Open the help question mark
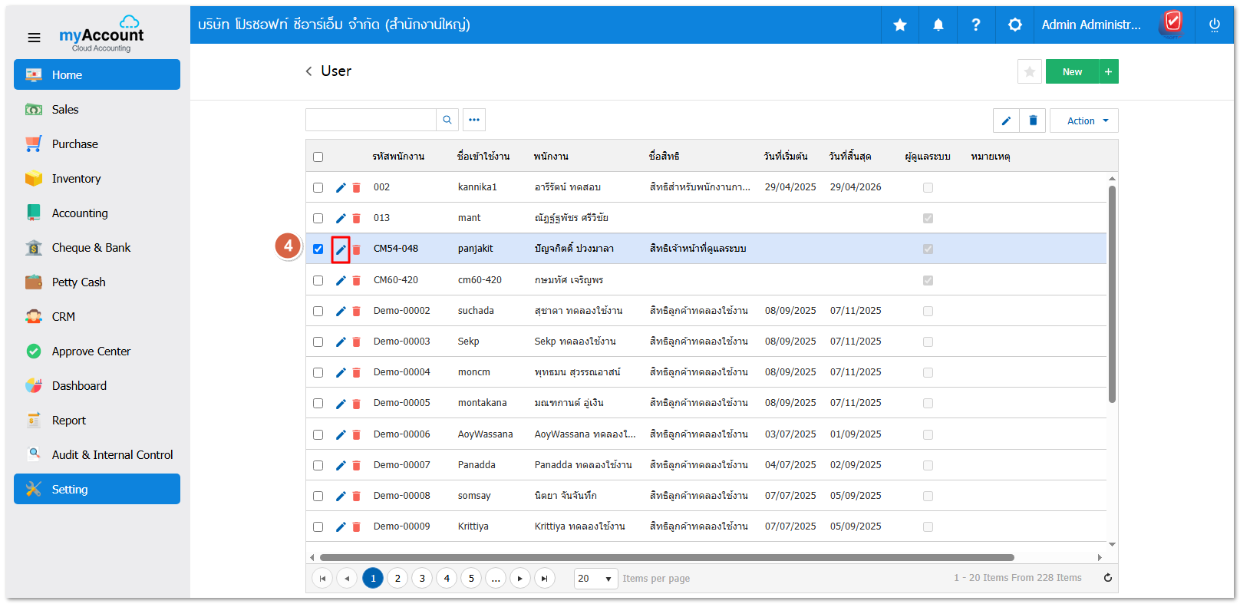Viewport: 1240px width, 604px height. point(975,25)
